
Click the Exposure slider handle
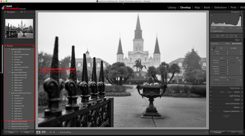point(228,60)
